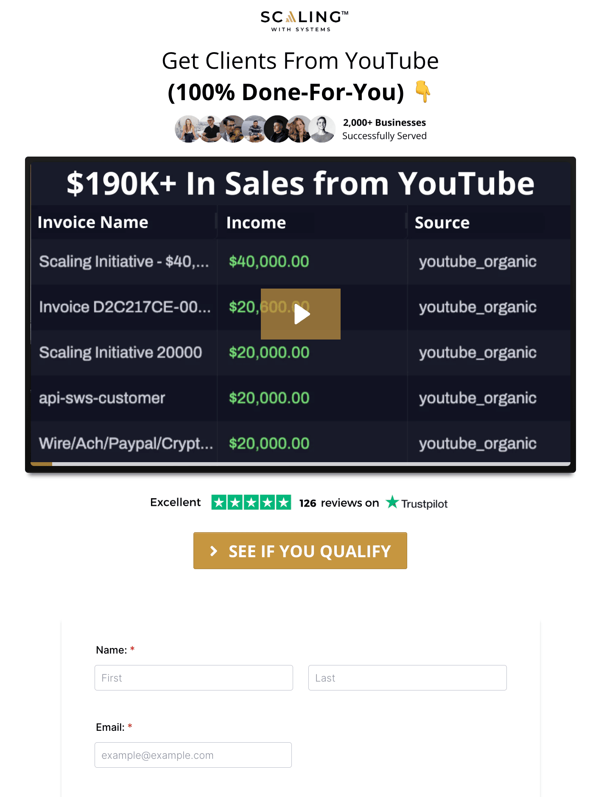
Task: Click the SEE IF YOU QUALIFY button
Action: 300,550
